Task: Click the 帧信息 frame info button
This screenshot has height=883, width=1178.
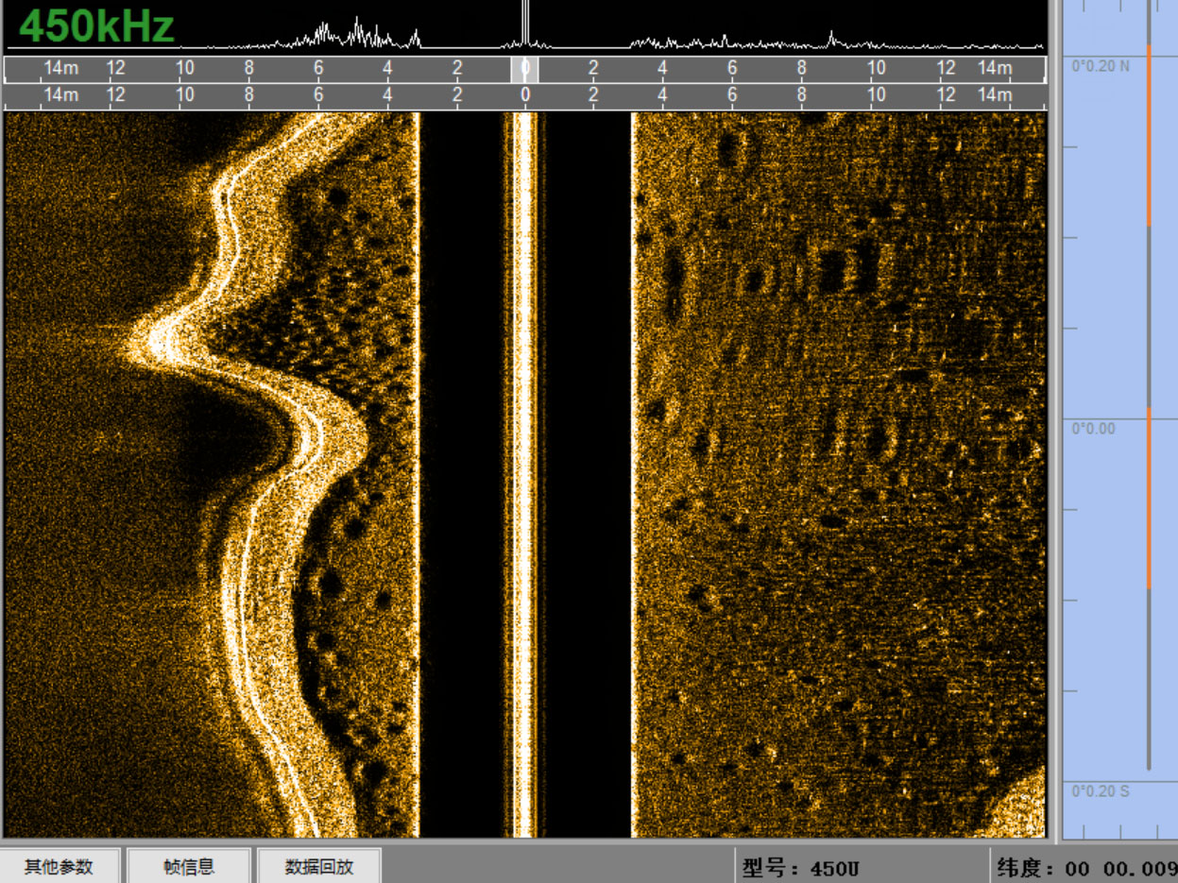Action: point(189,866)
